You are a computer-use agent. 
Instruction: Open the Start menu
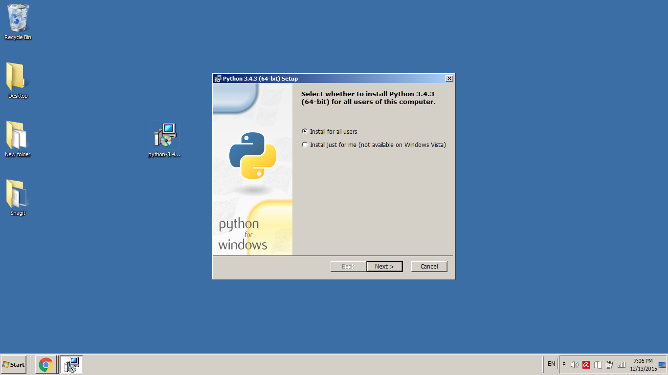tap(14, 365)
